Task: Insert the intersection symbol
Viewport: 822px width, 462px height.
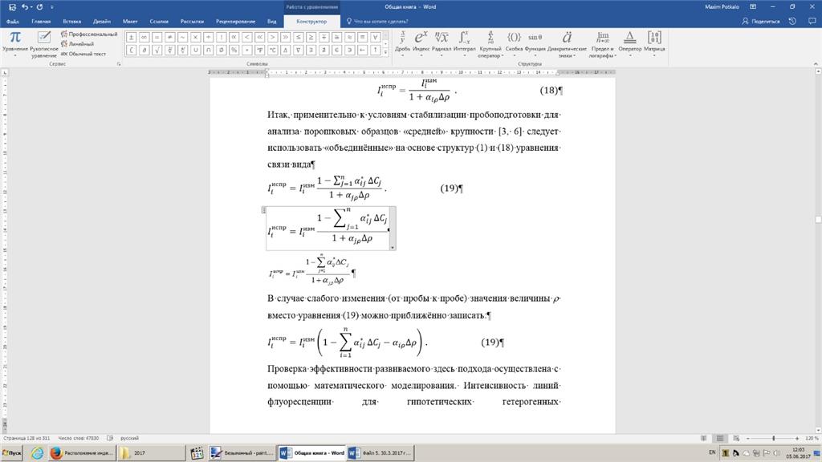Action: pyautogui.click(x=208, y=51)
